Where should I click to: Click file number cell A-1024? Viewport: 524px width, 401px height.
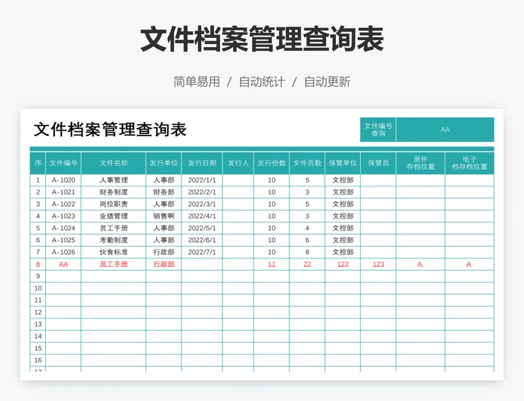pyautogui.click(x=64, y=228)
